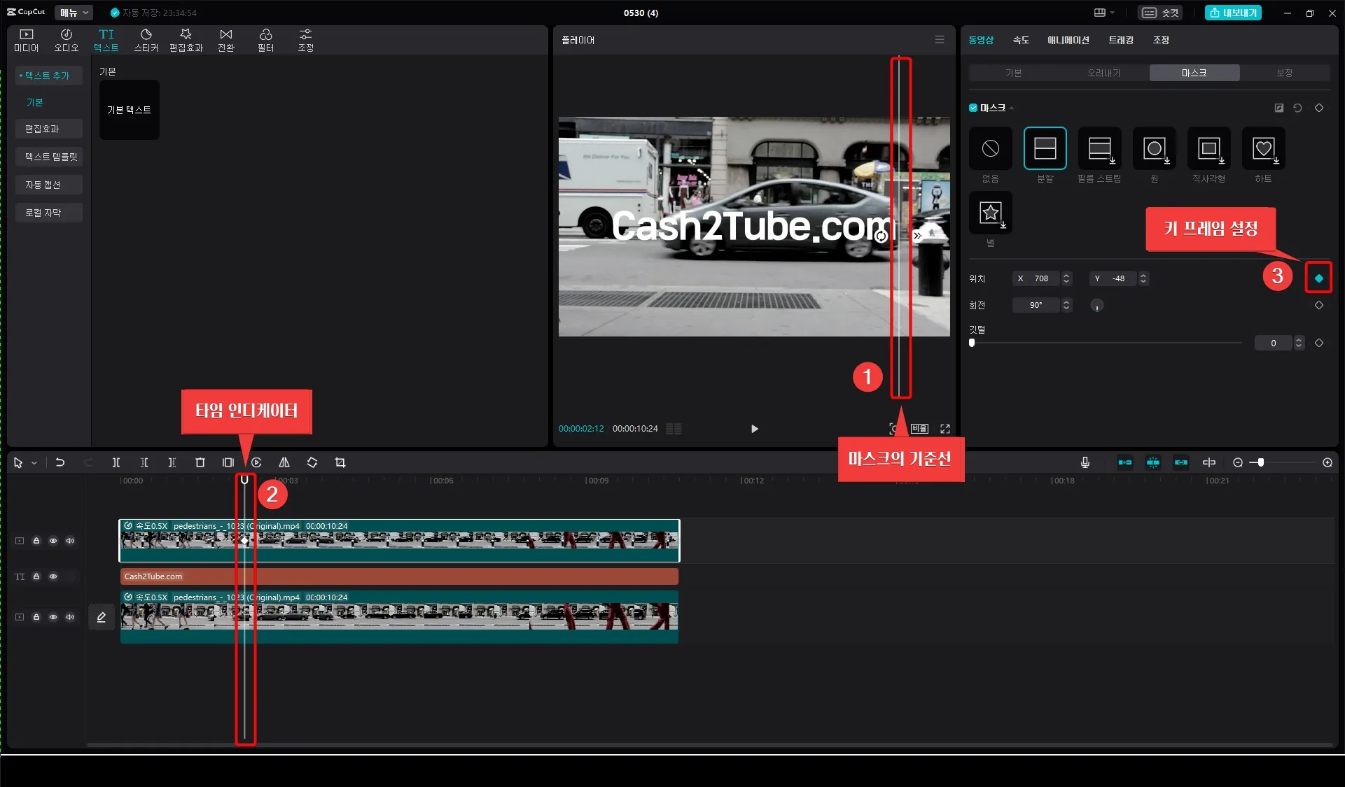The width and height of the screenshot is (1345, 787).
Task: Switch to the Animation tab
Action: (x=1068, y=40)
